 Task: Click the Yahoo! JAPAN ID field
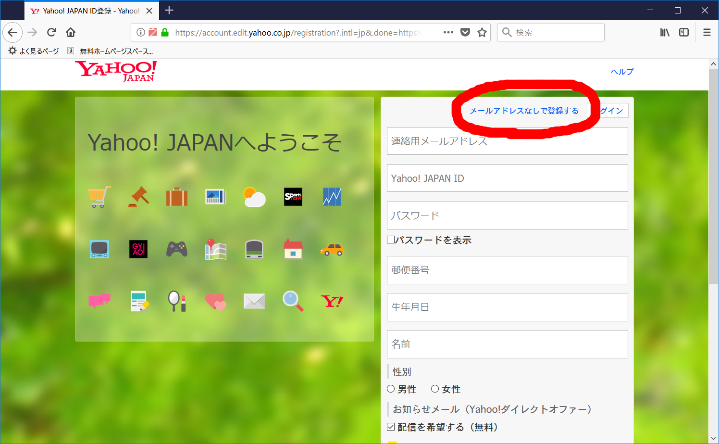click(508, 178)
